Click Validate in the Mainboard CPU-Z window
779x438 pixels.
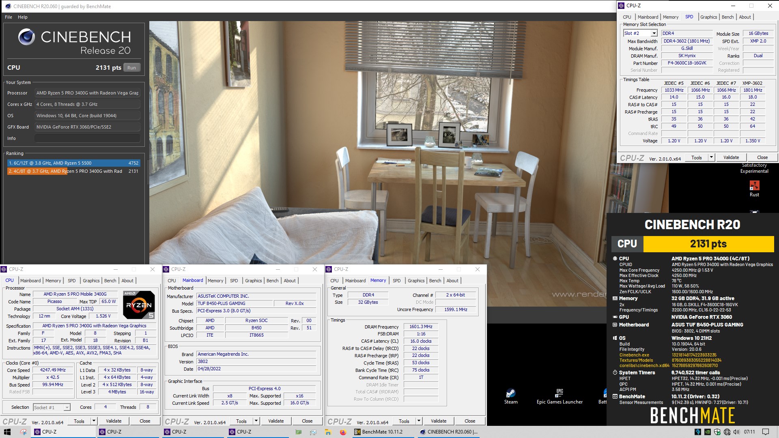pyautogui.click(x=276, y=421)
